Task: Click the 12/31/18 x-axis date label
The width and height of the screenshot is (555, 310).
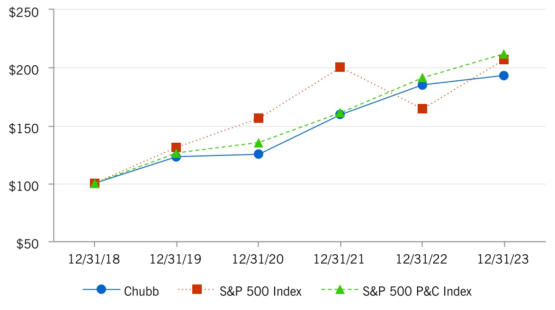Action: tap(94, 259)
